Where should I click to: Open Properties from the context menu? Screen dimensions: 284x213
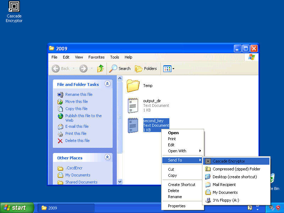pos(182,206)
